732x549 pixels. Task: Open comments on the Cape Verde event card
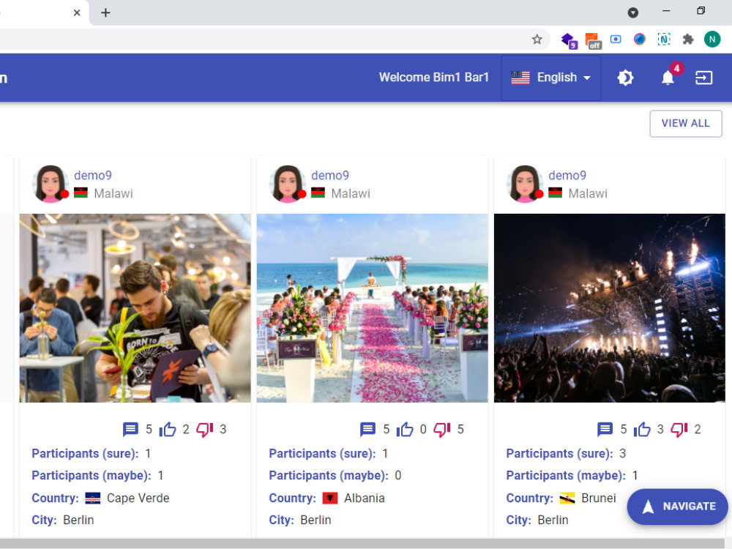click(x=130, y=429)
